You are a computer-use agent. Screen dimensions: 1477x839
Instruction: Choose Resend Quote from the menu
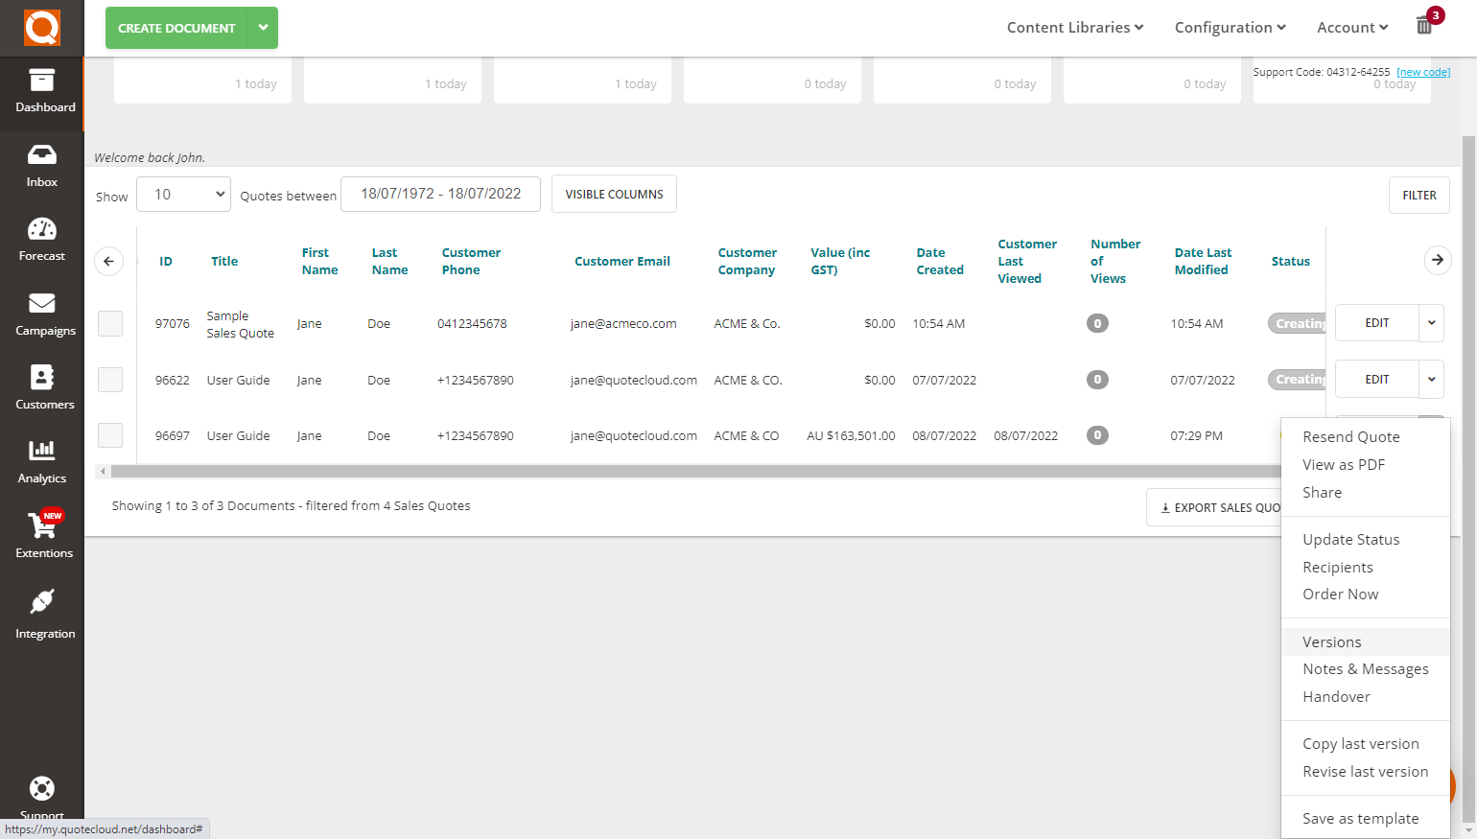pyautogui.click(x=1350, y=436)
